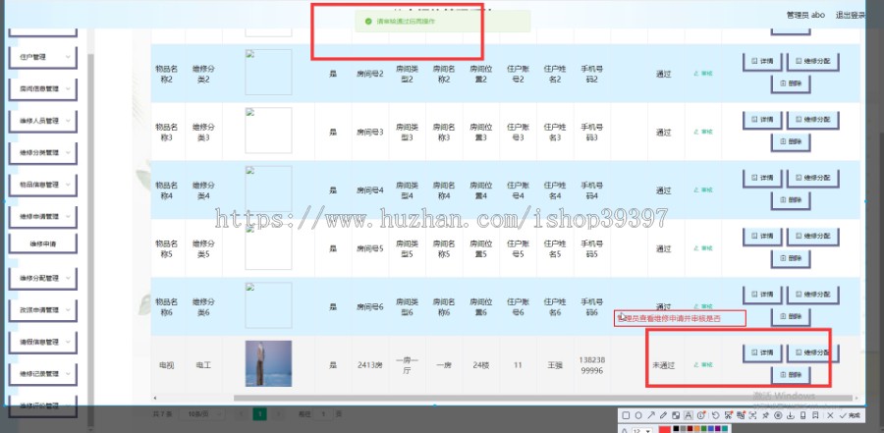Viewport: 884px width, 433px height.
Task: Click the phone icon in screenshot toolbar
Action: click(x=802, y=415)
